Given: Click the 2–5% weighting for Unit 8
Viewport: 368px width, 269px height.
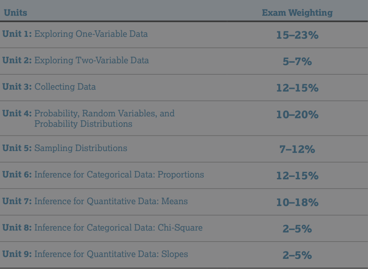Looking at the screenshot, I should pos(297,229).
